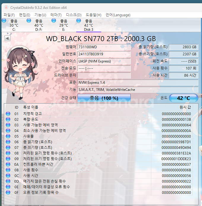202x206 pixels.
Task: Open the 편집(E) menu
Action: pos(25,15)
